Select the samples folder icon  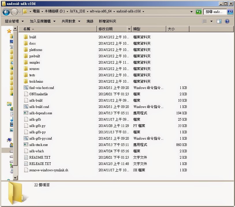click(26, 62)
